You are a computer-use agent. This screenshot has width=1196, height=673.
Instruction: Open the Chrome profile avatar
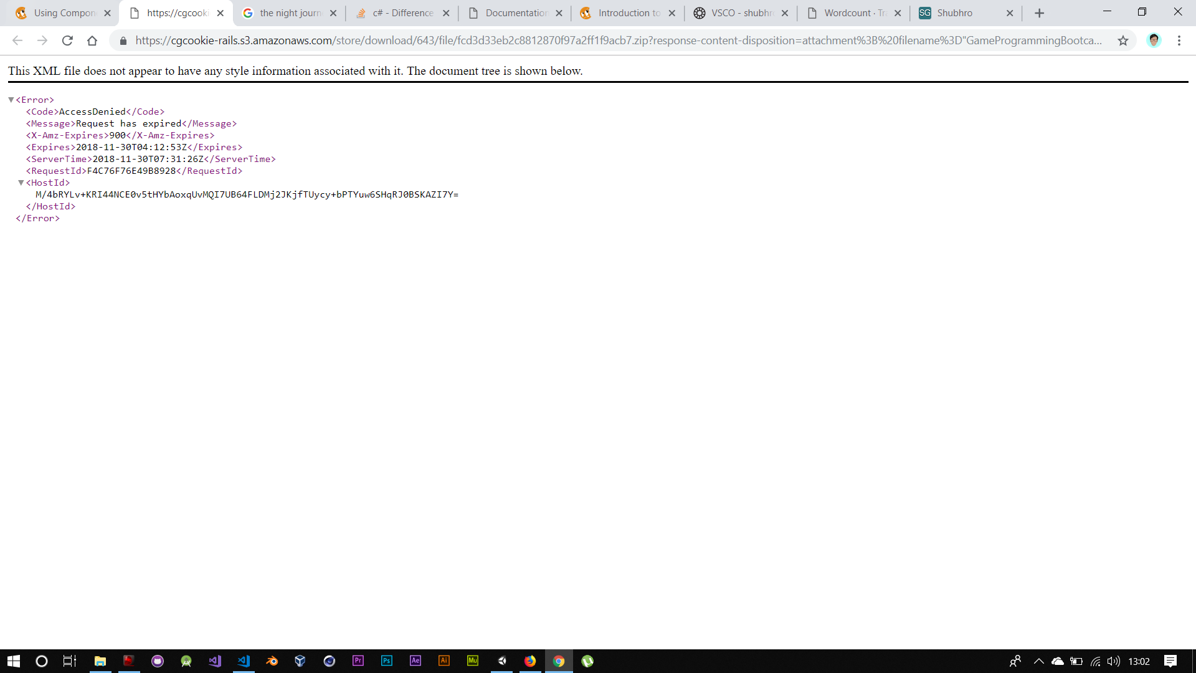1154,41
